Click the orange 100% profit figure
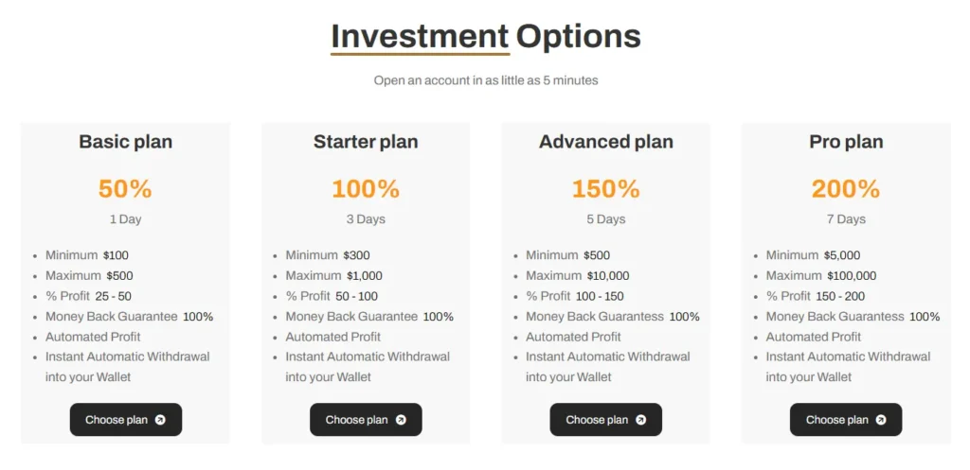 [x=366, y=189]
